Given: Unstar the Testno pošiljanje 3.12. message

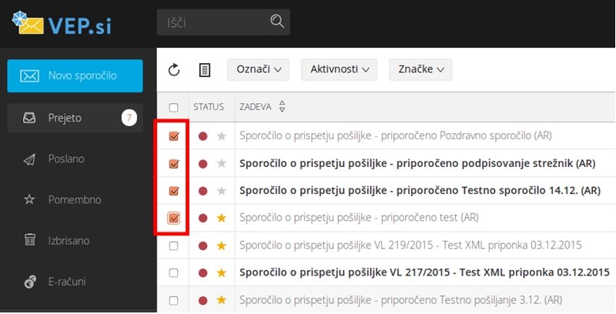Looking at the screenshot, I should [222, 300].
